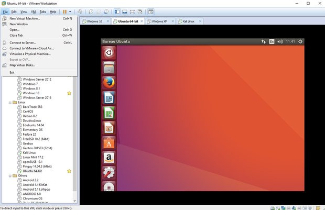Click the library panel scroll down arrow
Screen dimensions: 325x210
(74, 201)
